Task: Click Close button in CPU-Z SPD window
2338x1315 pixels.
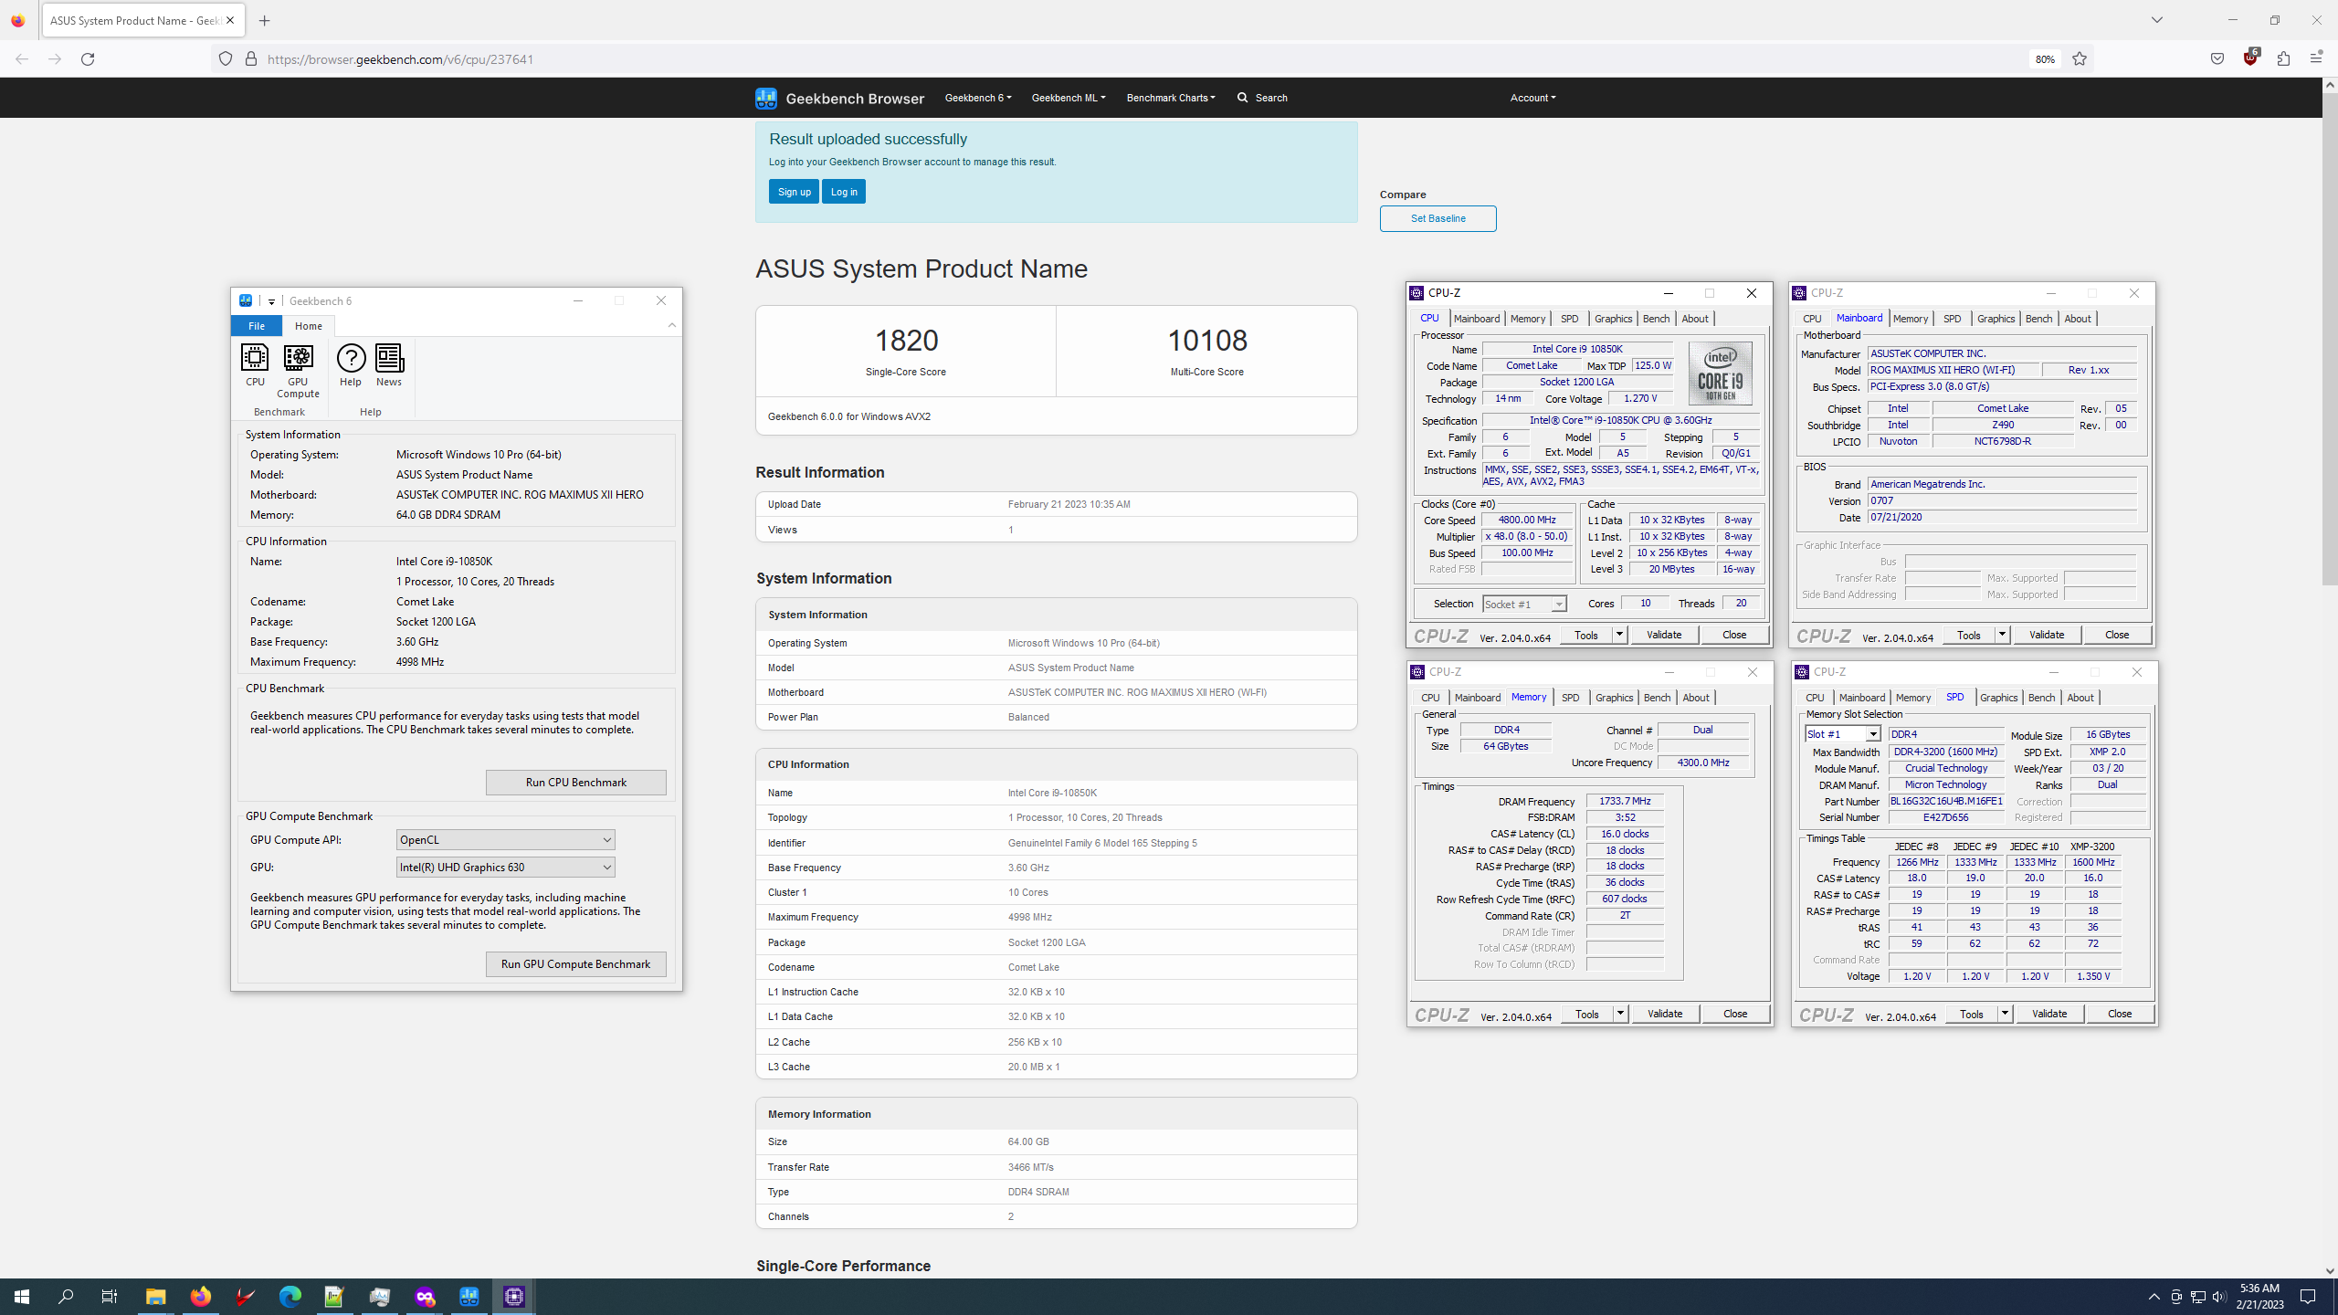Action: (x=2120, y=1014)
